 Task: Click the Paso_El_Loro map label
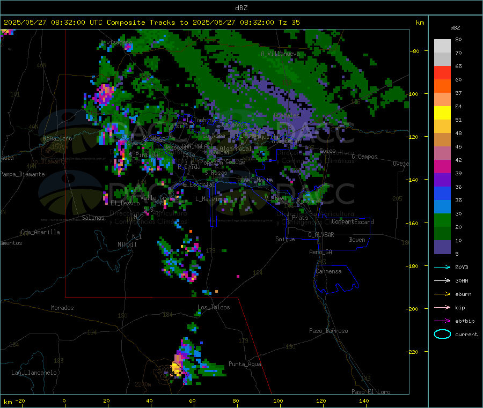point(371,392)
